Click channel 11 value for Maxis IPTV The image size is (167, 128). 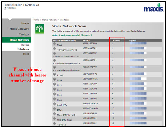(x=113, y=113)
